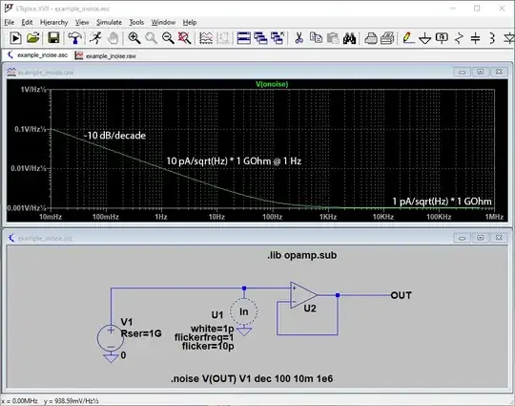515x406 pixels.
Task: Click the OUT net label
Action: (x=401, y=295)
